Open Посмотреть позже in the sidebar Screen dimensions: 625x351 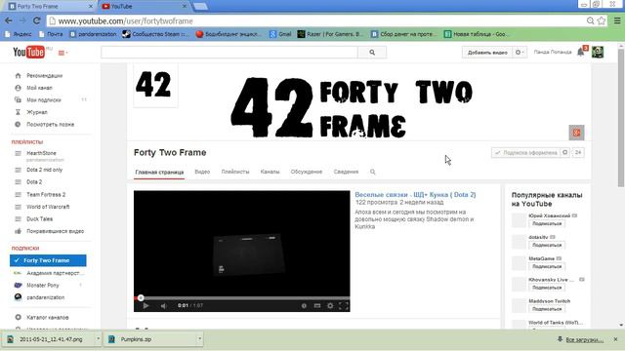[x=50, y=124]
